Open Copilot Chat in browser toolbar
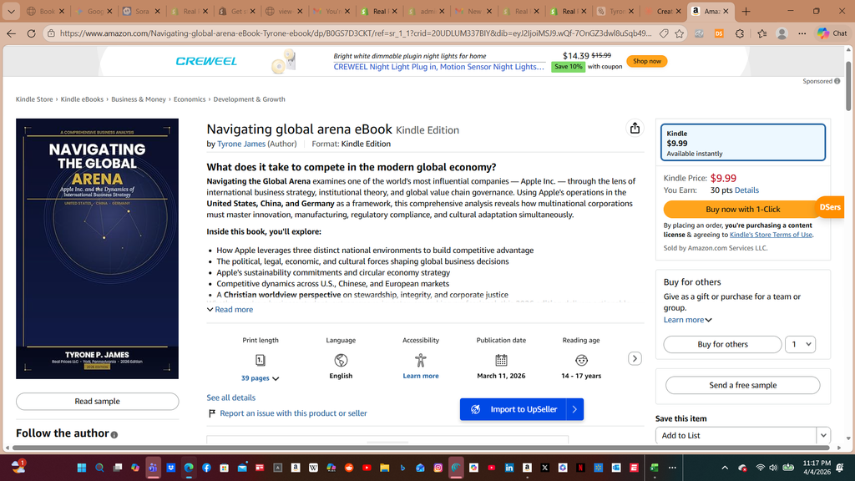855x481 pixels. point(832,33)
